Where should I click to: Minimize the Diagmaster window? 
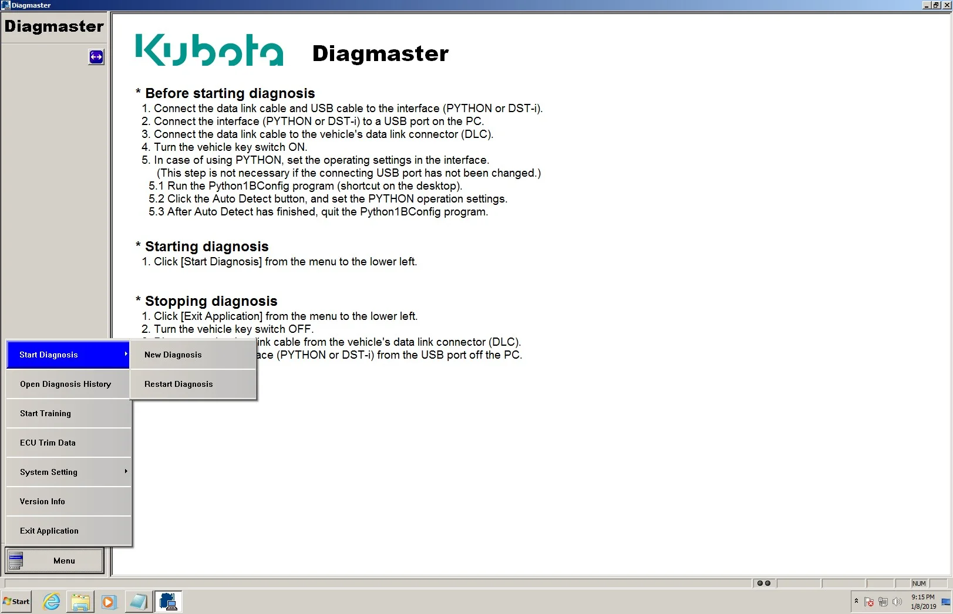pyautogui.click(x=926, y=5)
